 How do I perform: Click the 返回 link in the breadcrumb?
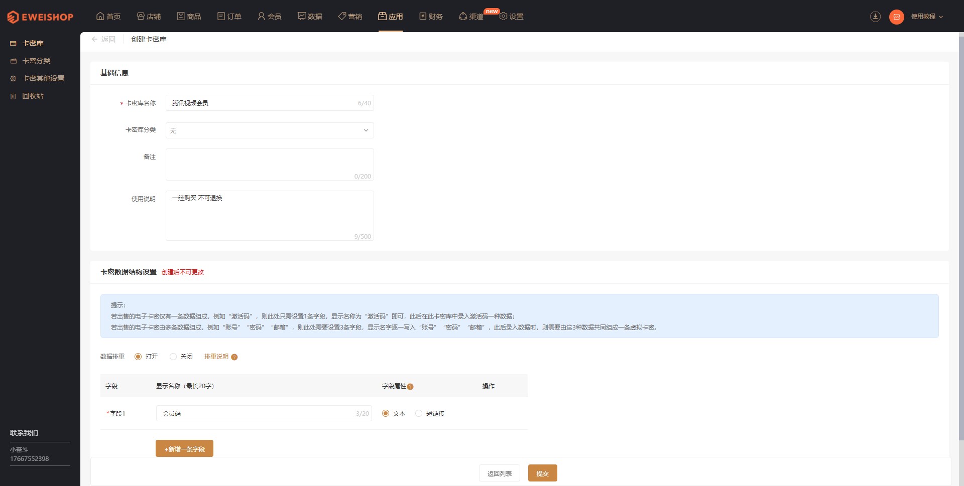(x=108, y=39)
